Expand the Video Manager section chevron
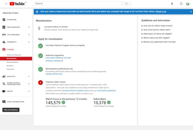193x130 pixels. click(x=29, y=27)
